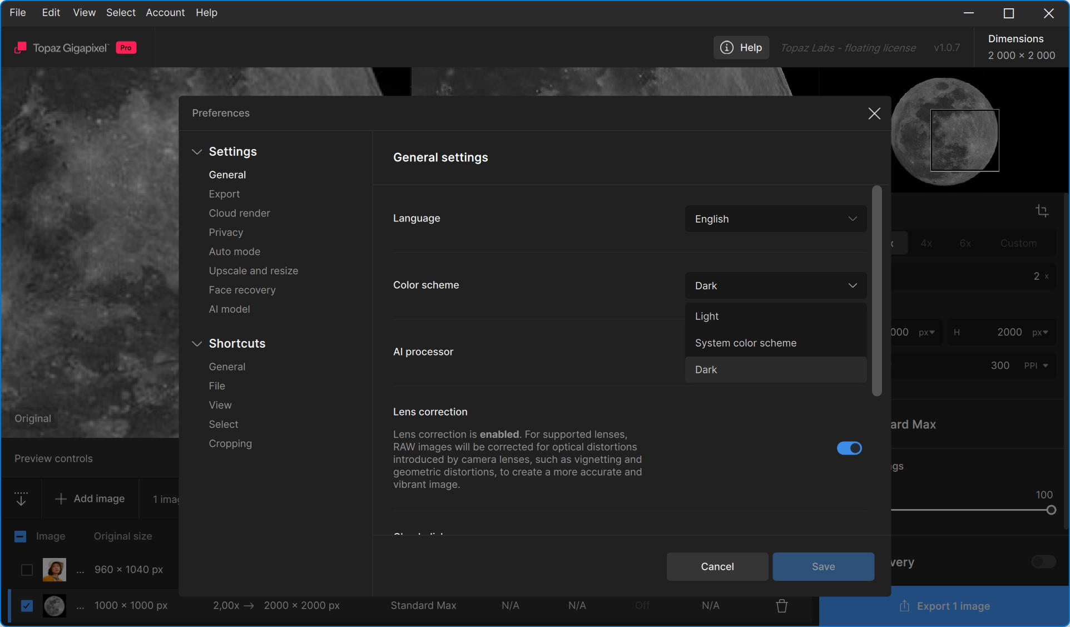Open the Language dropdown
This screenshot has width=1070, height=627.
[x=775, y=219]
